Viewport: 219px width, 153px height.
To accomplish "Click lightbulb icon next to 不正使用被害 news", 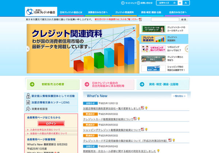I will click(x=174, y=140).
